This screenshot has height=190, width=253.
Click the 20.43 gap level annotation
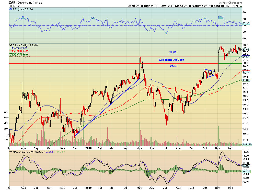173,66
